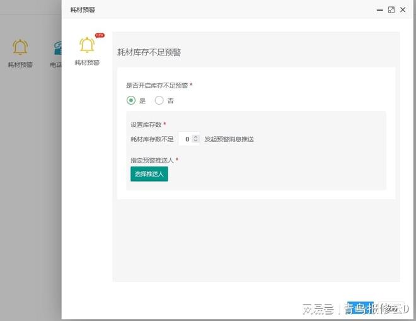Click the red NEW badge on the bell

click(99, 35)
